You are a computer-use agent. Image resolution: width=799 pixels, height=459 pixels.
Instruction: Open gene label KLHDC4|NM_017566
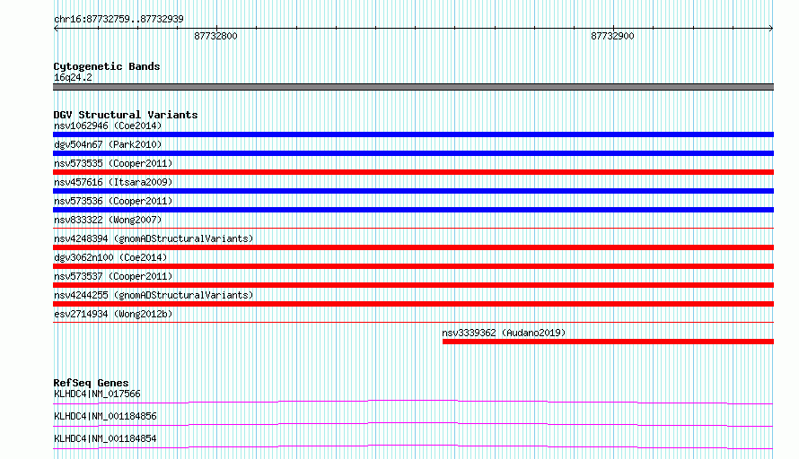97,394
